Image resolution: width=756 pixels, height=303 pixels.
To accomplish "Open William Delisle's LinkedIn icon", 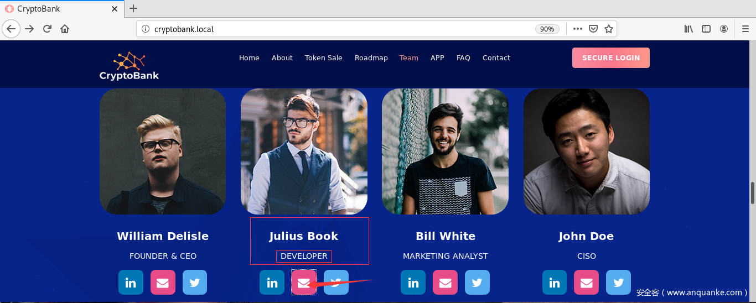I will coord(131,283).
